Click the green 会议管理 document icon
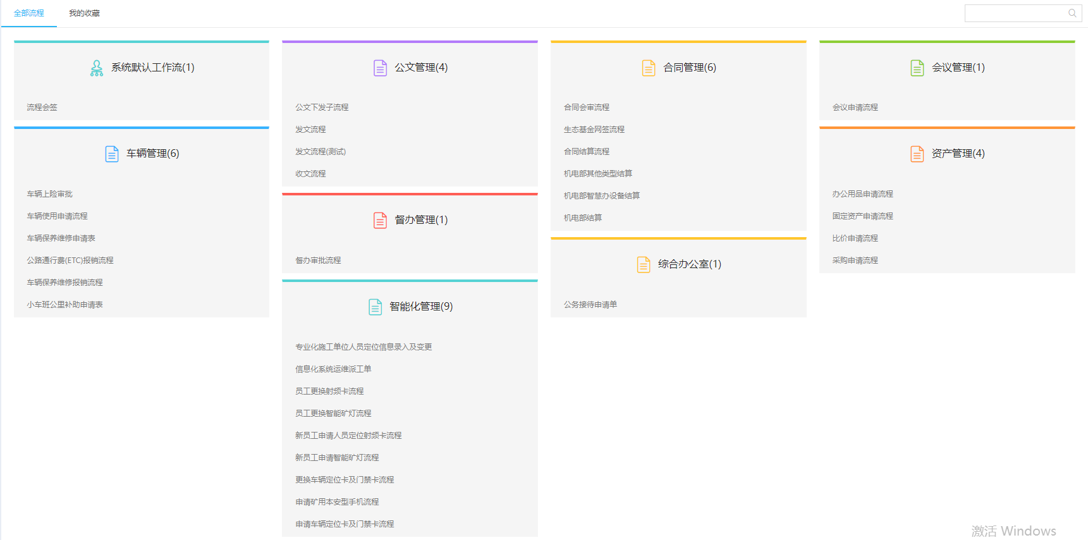Screen dimensions: 1088x540 [917, 68]
